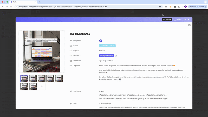Click the site info icon in address bar
Screen dimensions: 208x117
pyautogui.click(x=16, y=7)
